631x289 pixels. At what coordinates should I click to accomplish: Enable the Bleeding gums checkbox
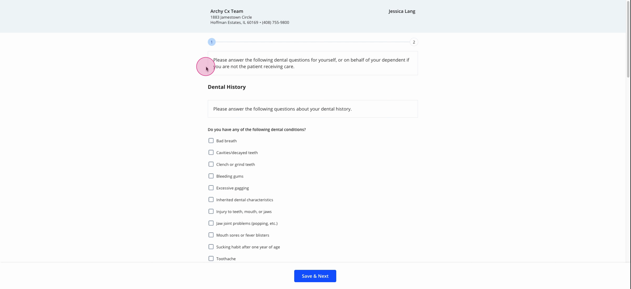pyautogui.click(x=211, y=176)
